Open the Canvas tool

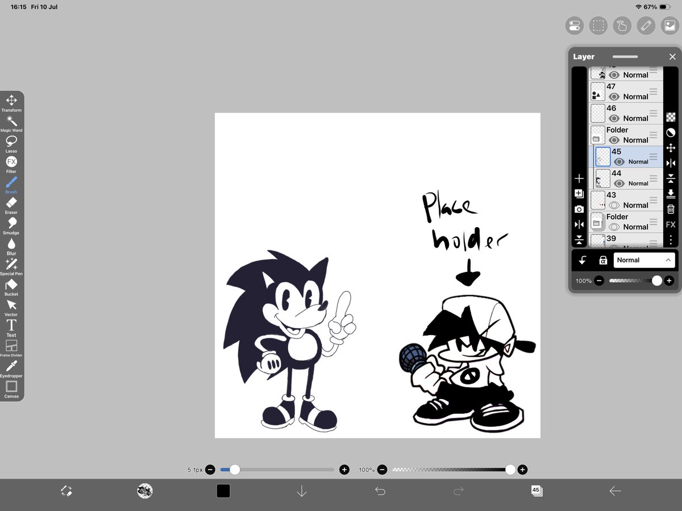[11, 389]
